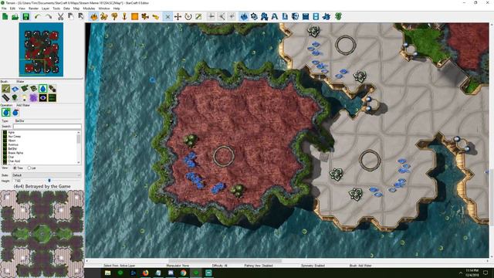Select the purple creep brush icon
The image size is (494, 278).
[x=33, y=98]
